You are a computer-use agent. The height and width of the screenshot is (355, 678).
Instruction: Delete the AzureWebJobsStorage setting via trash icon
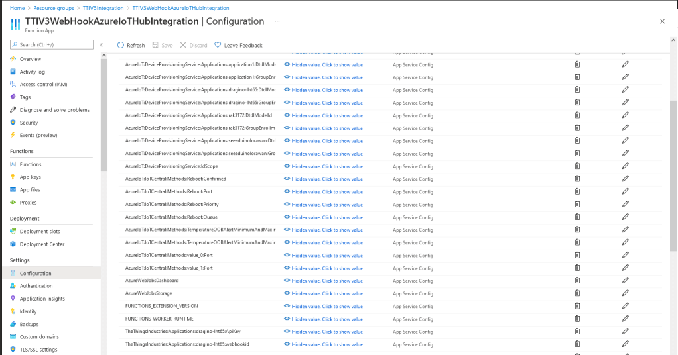tap(577, 293)
